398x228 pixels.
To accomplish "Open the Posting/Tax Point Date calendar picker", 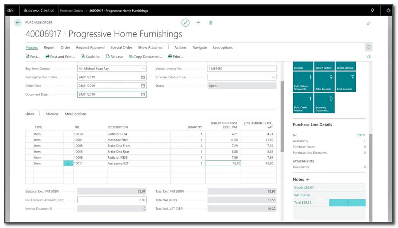I will (x=143, y=77).
